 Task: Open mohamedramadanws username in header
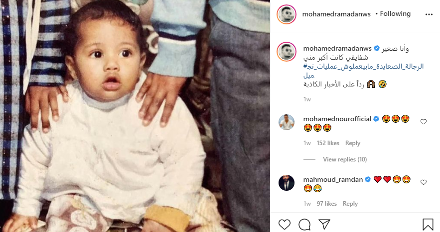(336, 14)
